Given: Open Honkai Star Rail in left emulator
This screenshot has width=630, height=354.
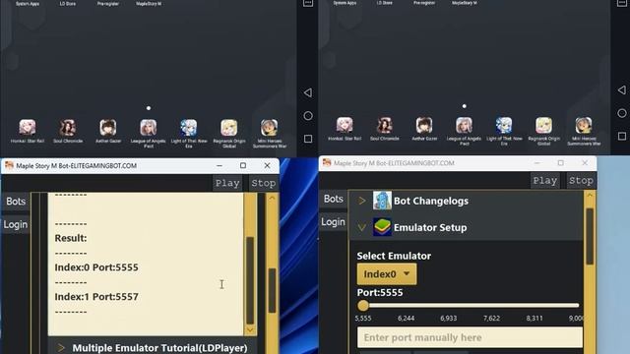Looking at the screenshot, I should point(28,127).
